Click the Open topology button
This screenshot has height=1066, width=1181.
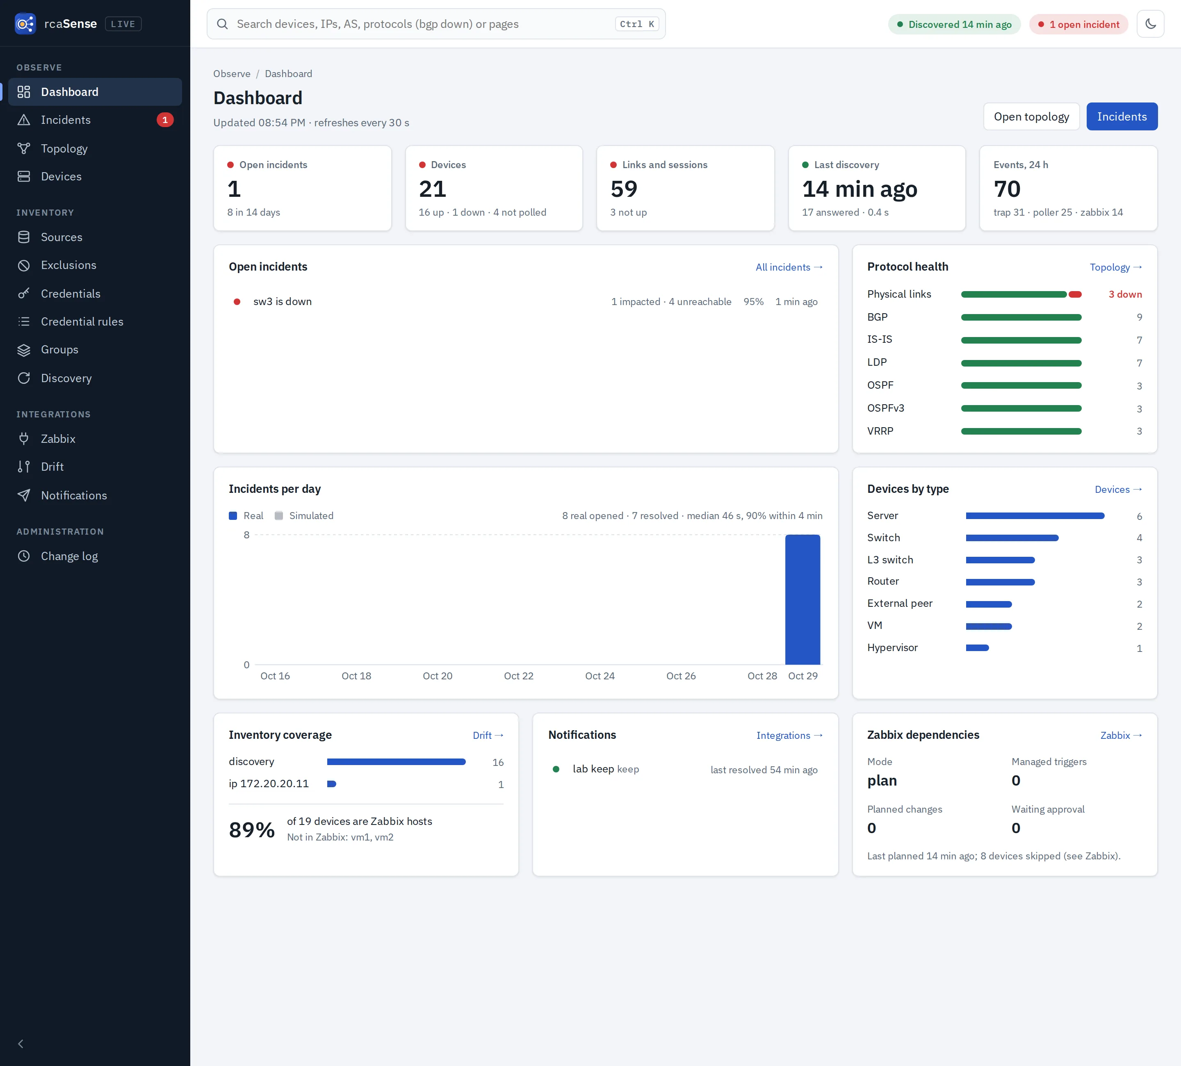pyautogui.click(x=1031, y=116)
